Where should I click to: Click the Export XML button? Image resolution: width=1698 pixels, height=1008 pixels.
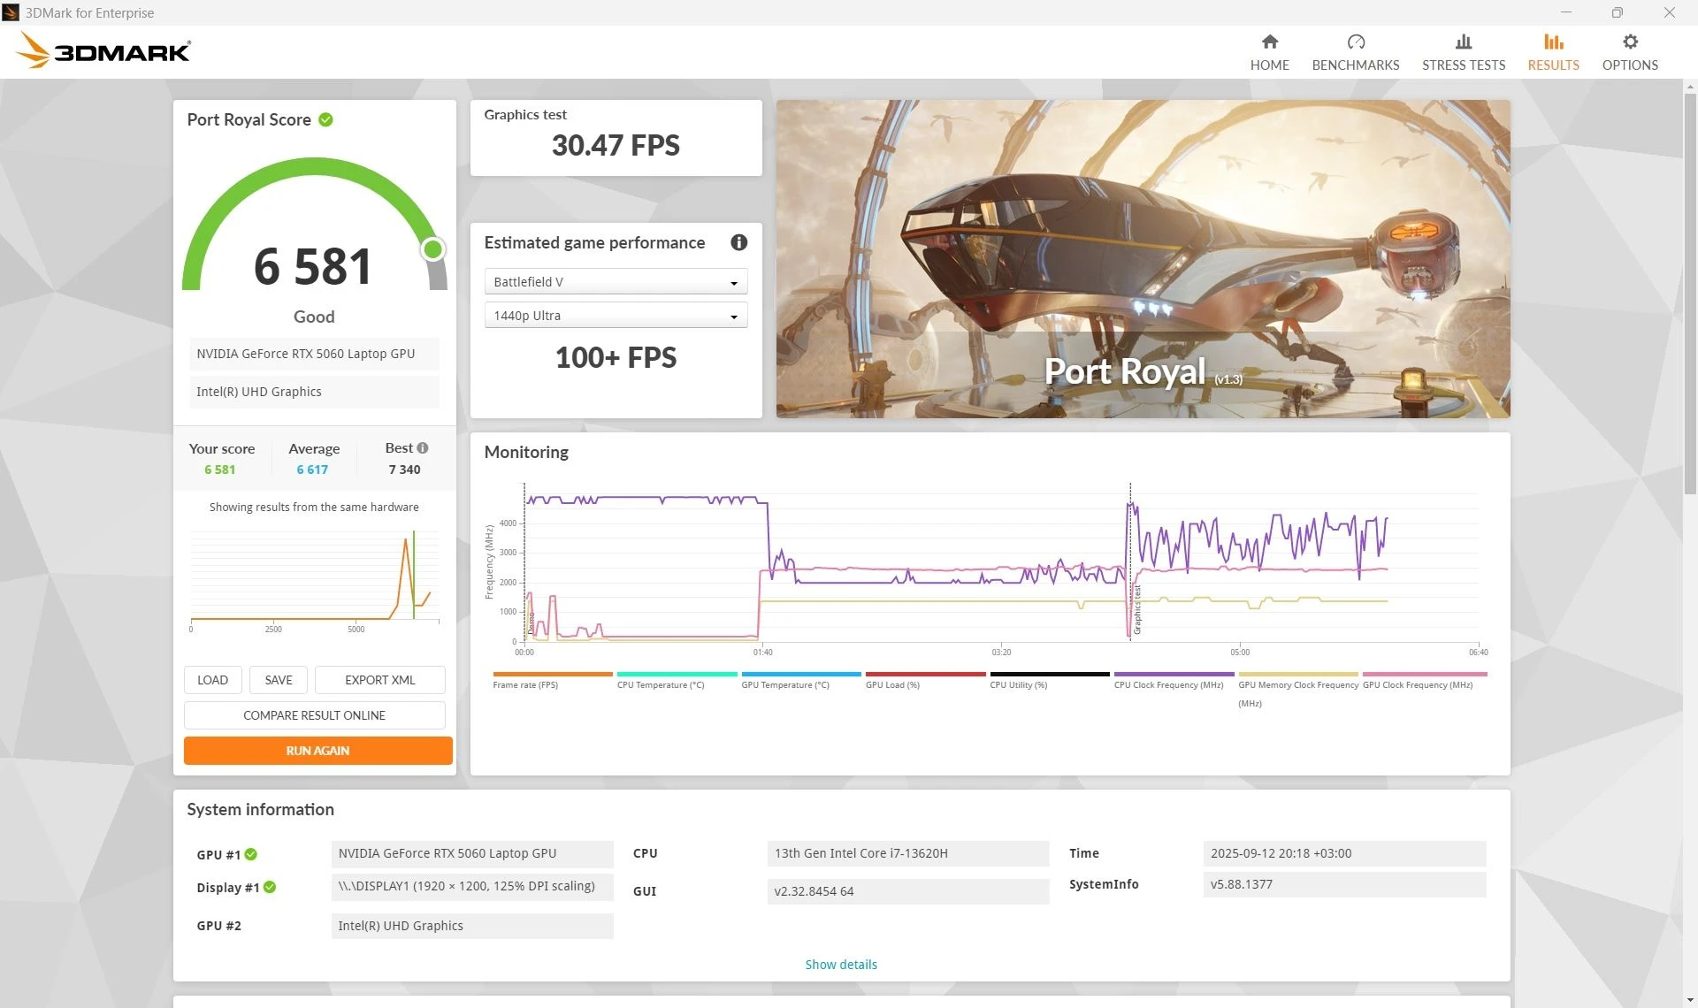tap(379, 680)
